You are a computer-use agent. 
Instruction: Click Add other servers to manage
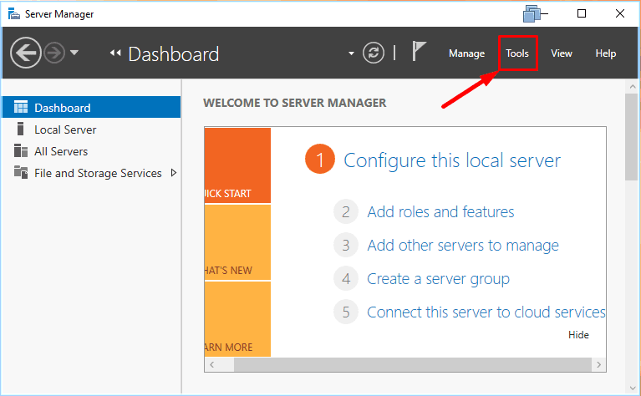point(463,245)
